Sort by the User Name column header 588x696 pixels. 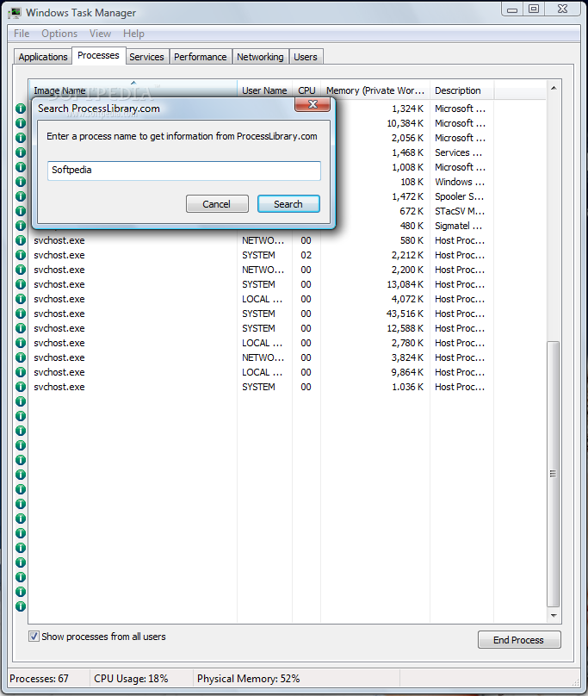pos(264,90)
